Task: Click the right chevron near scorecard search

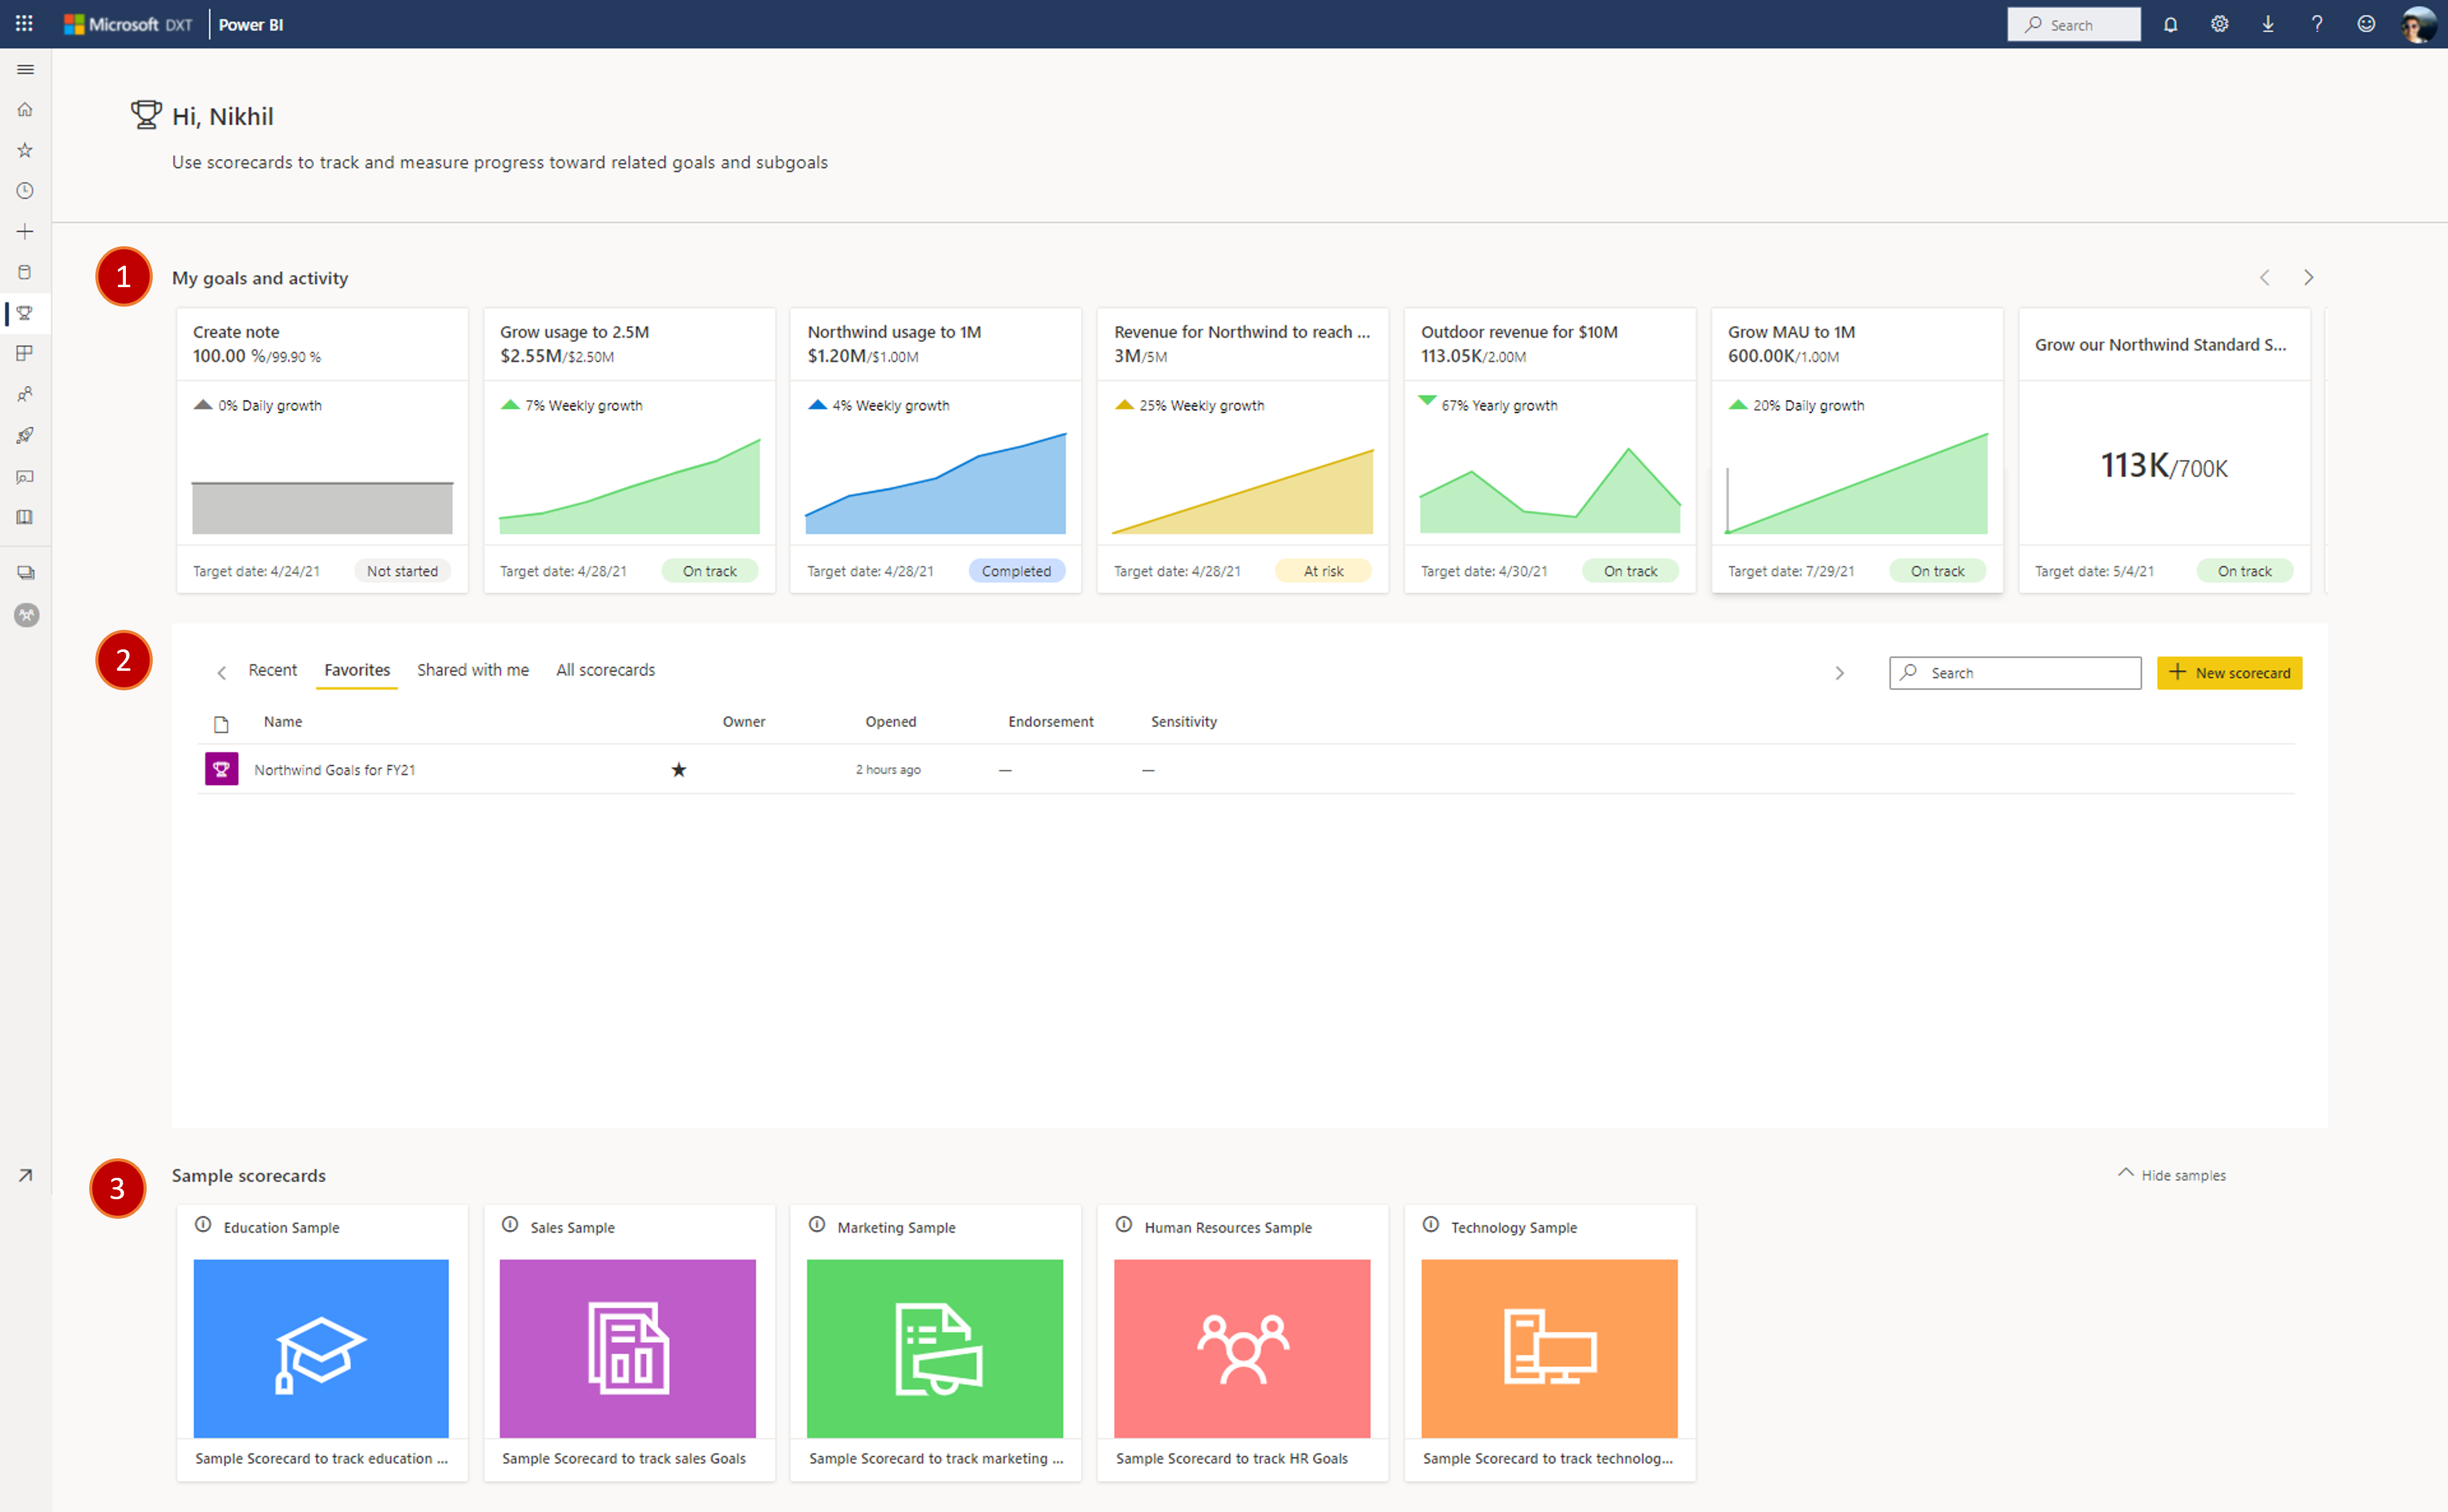Action: [x=1840, y=672]
